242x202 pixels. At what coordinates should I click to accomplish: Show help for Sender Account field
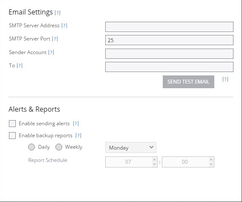pos(51,52)
